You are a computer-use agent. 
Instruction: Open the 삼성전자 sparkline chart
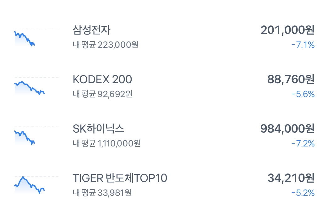[x=36, y=37]
